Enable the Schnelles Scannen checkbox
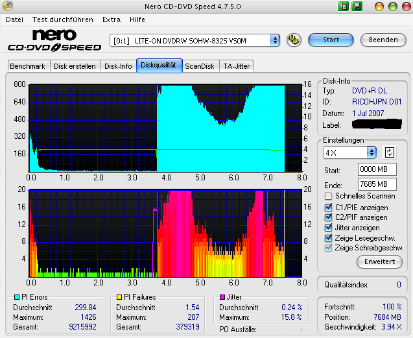 pos(329,196)
